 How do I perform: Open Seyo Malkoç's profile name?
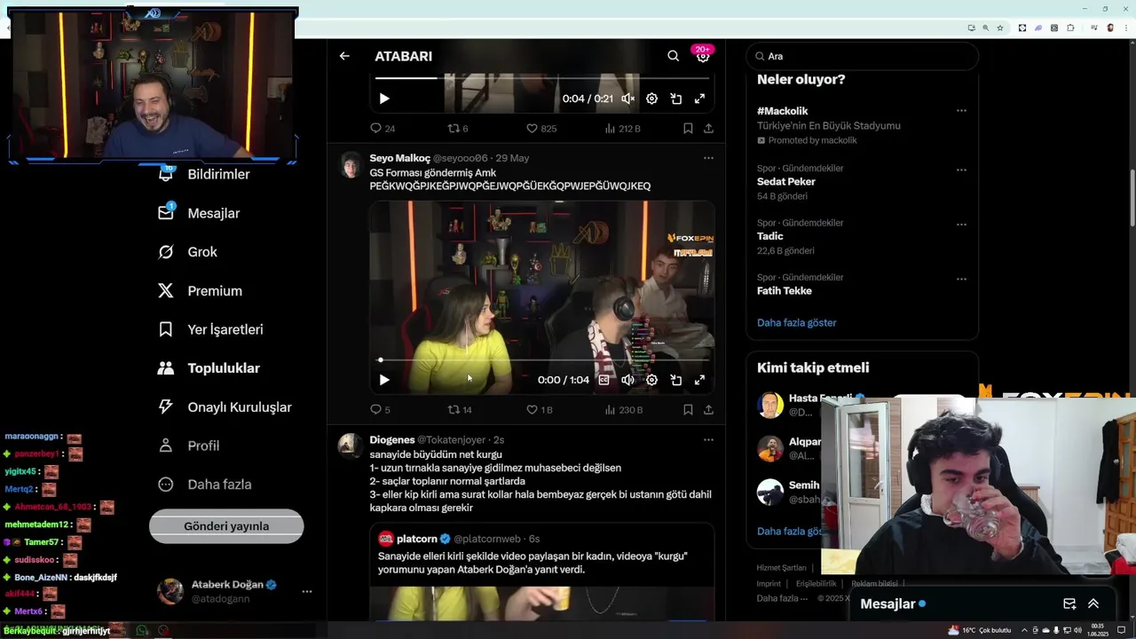(x=399, y=158)
